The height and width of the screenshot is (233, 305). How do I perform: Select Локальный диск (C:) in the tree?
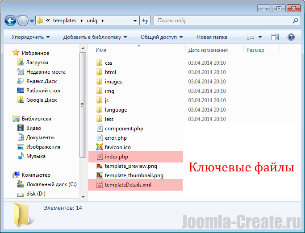51,184
